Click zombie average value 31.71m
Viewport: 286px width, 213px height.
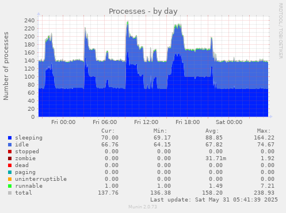[216, 158]
